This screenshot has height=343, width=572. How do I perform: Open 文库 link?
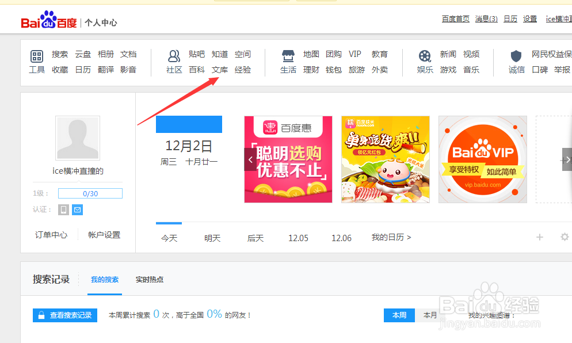point(220,70)
